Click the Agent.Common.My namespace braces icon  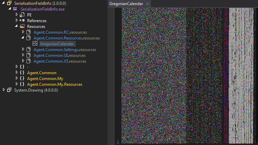(22, 78)
